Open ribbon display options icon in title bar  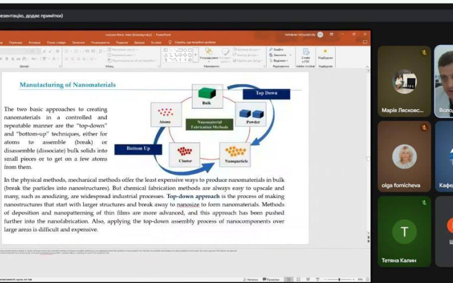[331, 35]
